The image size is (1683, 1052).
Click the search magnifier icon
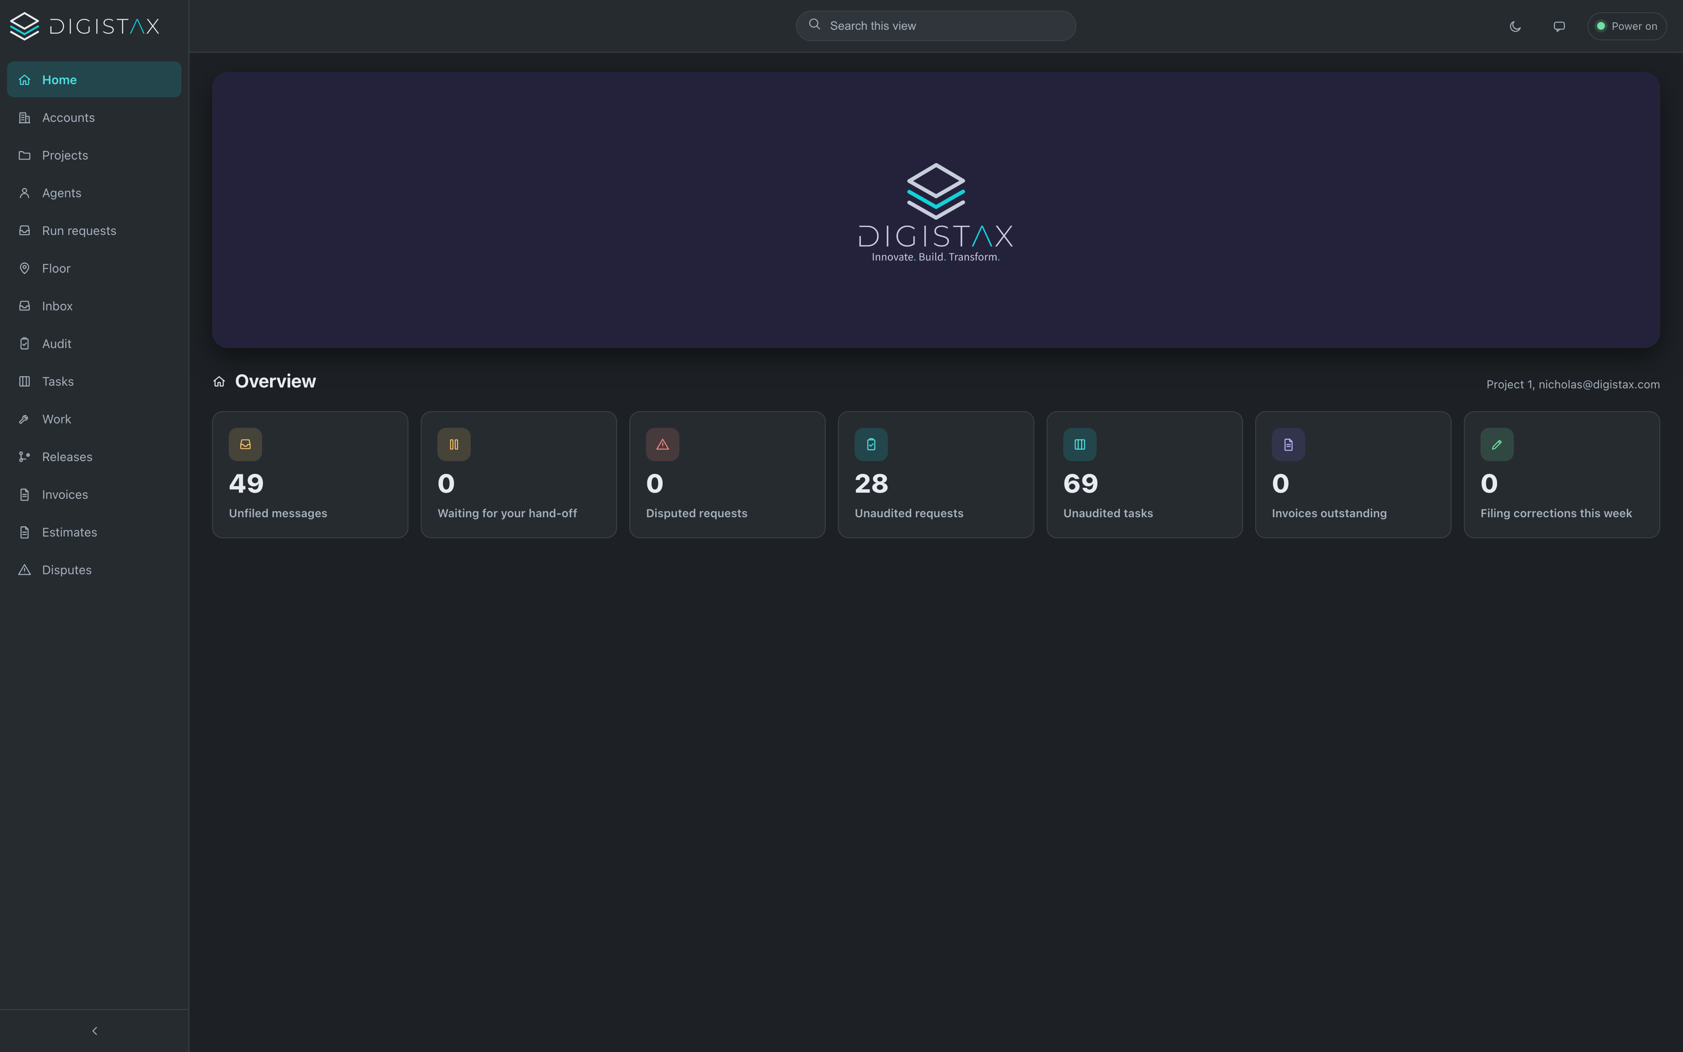pos(814,25)
